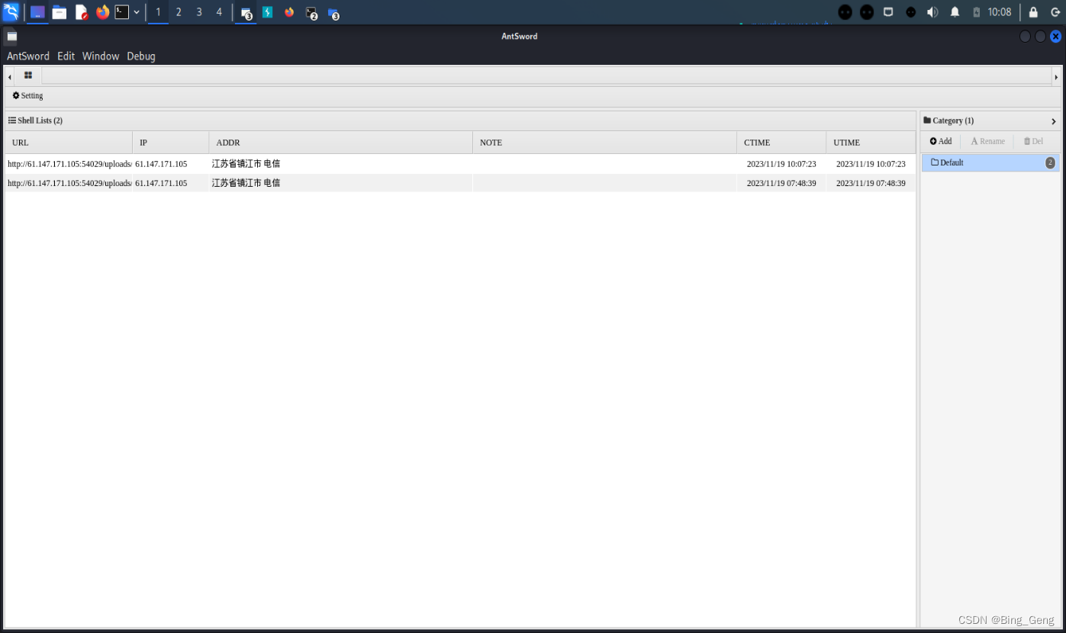The width and height of the screenshot is (1066, 633).
Task: Collapse the Category panel with its chevron
Action: [x=1054, y=120]
